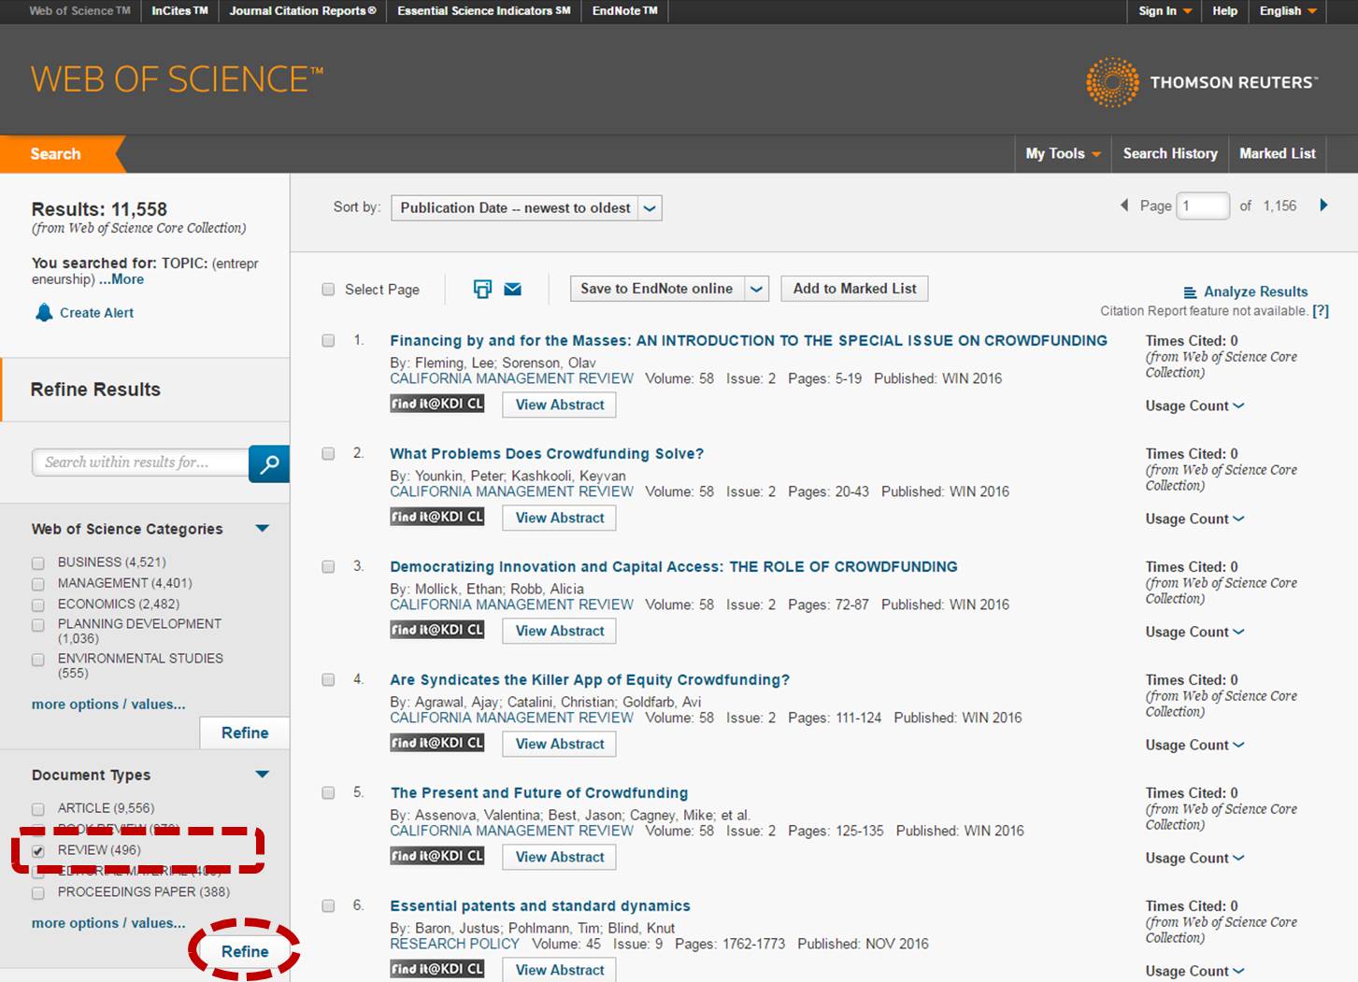View Abstract for result 4
Screen dimensions: 1358x982
[560, 745]
